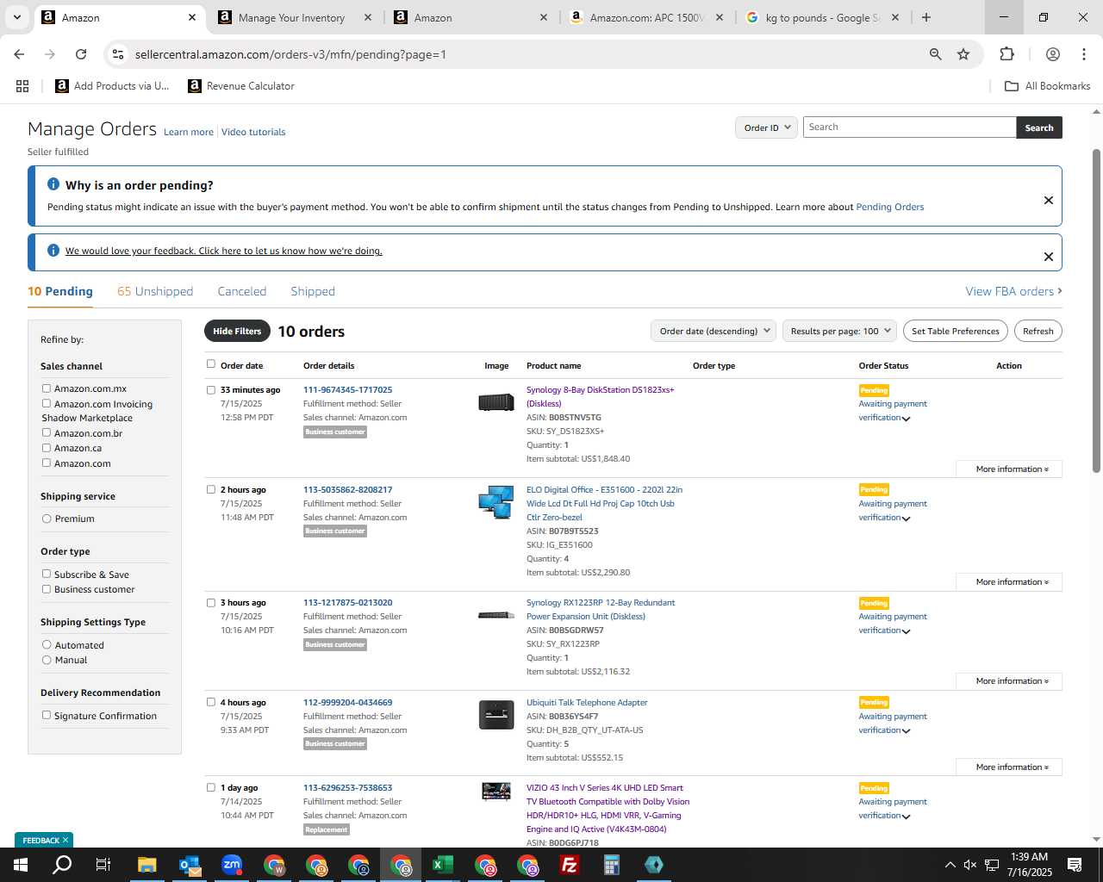Expand More information for order 111-9674345-1717025
This screenshot has width=1103, height=882.
1009,469
